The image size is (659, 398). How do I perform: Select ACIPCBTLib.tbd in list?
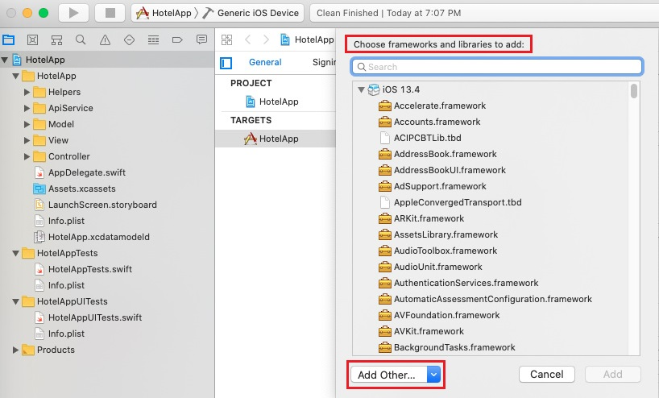[428, 138]
